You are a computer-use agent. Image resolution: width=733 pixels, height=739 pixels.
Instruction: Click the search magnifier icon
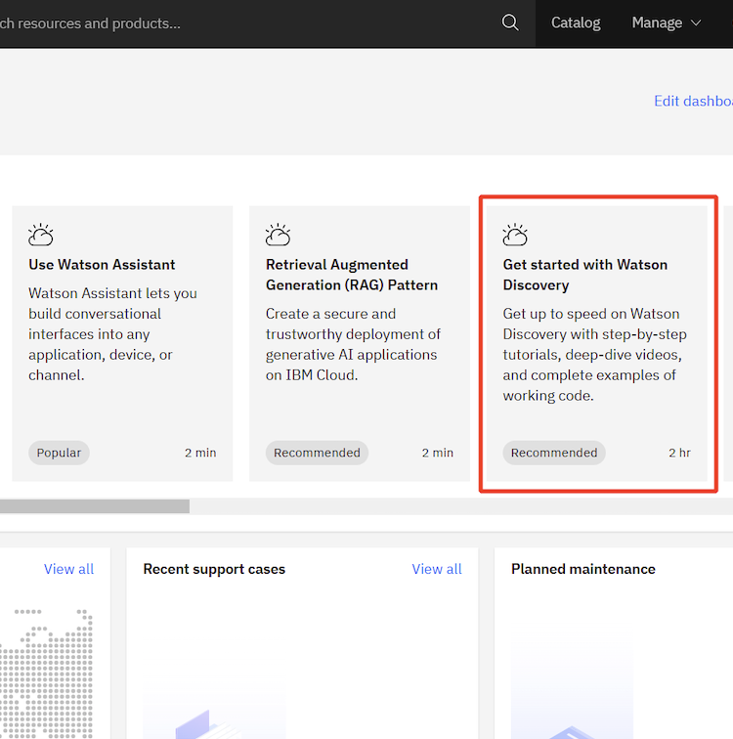(x=510, y=22)
